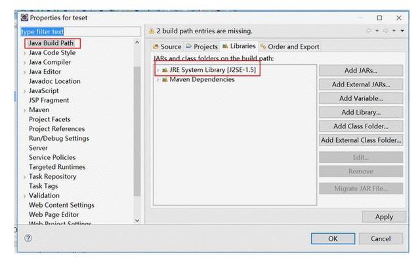The height and width of the screenshot is (258, 420).
Task: Expand the Maven node
Action: (x=25, y=111)
